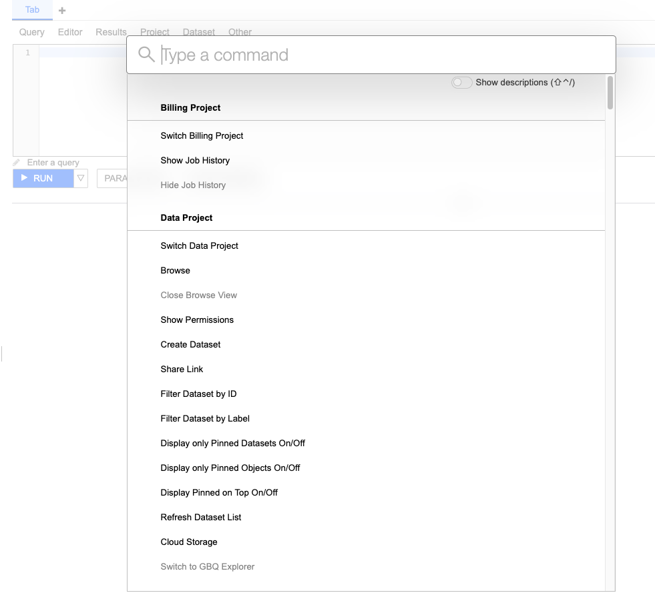Select Switch Data Project command
This screenshot has width=655, height=609.
[199, 246]
